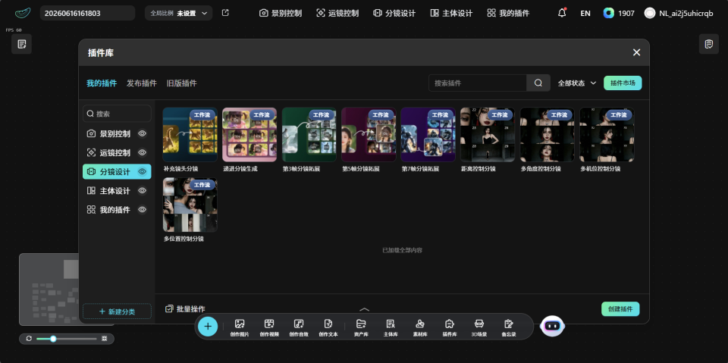The image size is (728, 363).
Task: Click the 创建插件 button
Action: point(620,309)
